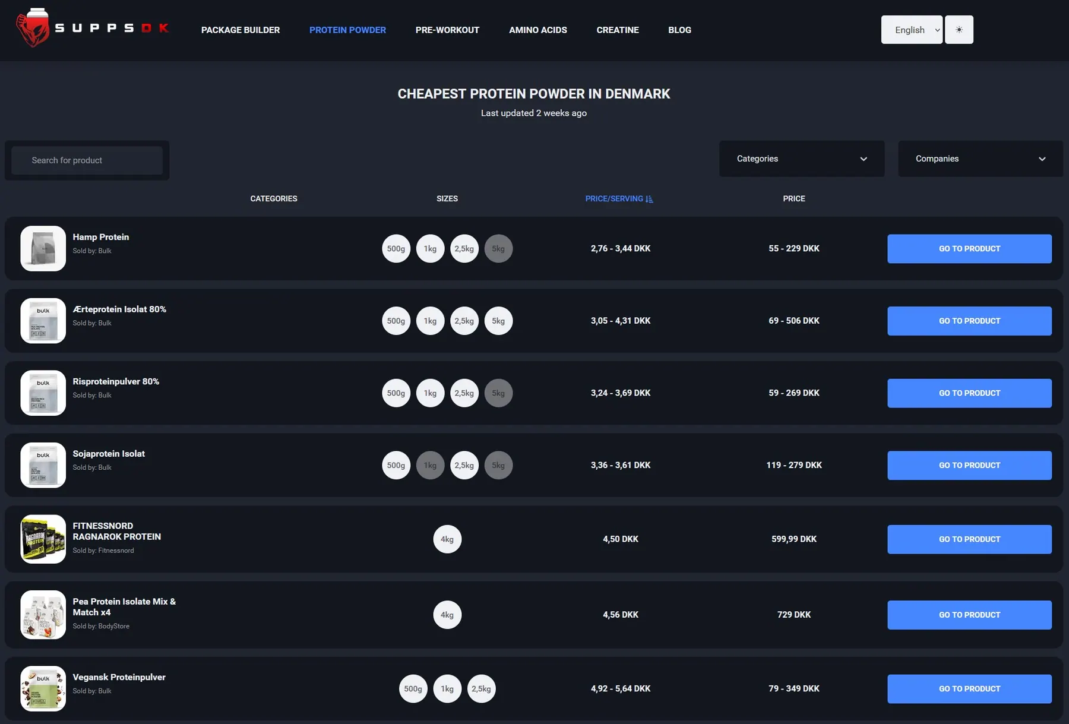Screen dimensions: 1069x724
Task: Go to product for Vegansk Proteinpulver
Action: [x=969, y=689]
